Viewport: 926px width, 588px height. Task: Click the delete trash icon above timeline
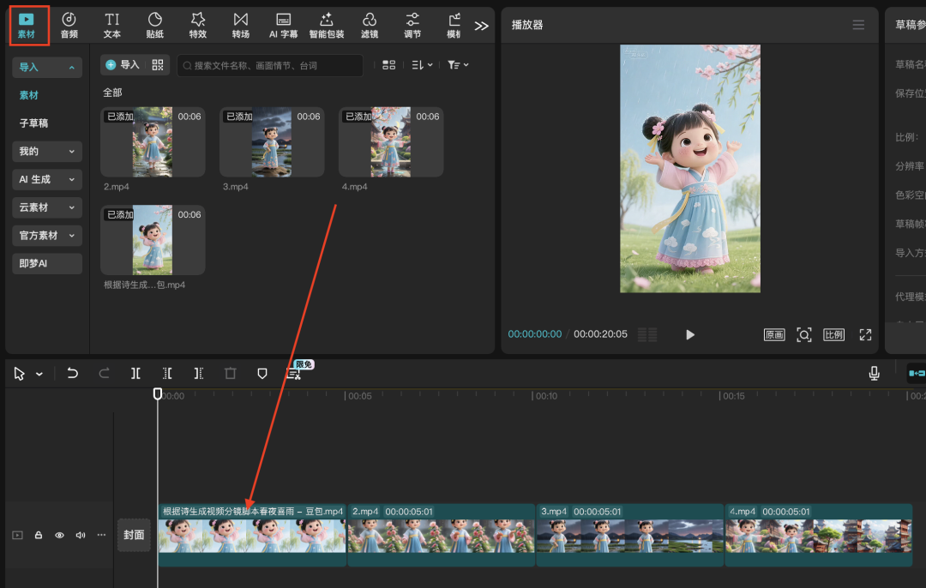(x=230, y=374)
